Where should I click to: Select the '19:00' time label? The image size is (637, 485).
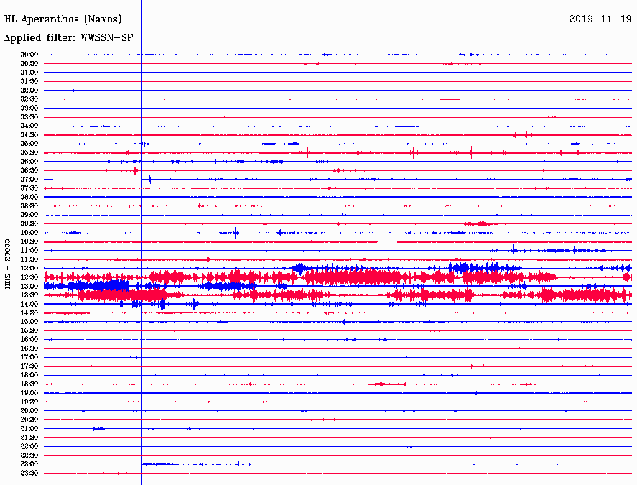click(x=29, y=393)
